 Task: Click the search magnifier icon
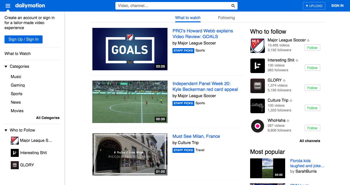(x=233, y=6)
